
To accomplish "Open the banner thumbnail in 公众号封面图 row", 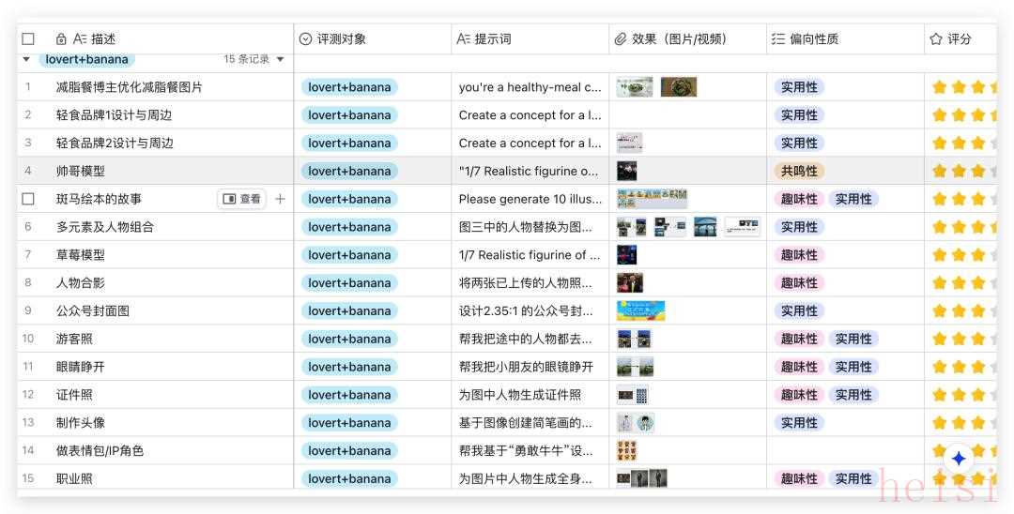I will (x=640, y=310).
